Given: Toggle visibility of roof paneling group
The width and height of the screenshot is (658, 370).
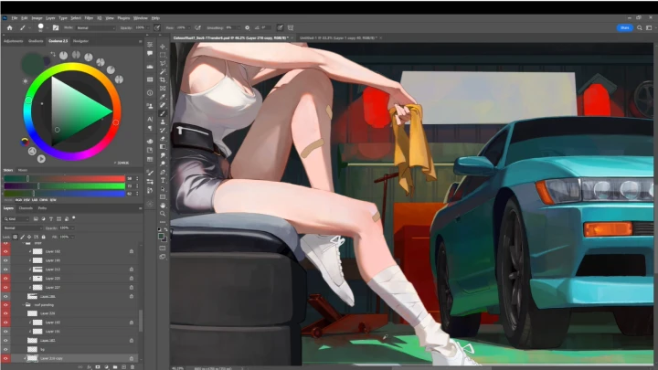Looking at the screenshot, I should [5, 305].
